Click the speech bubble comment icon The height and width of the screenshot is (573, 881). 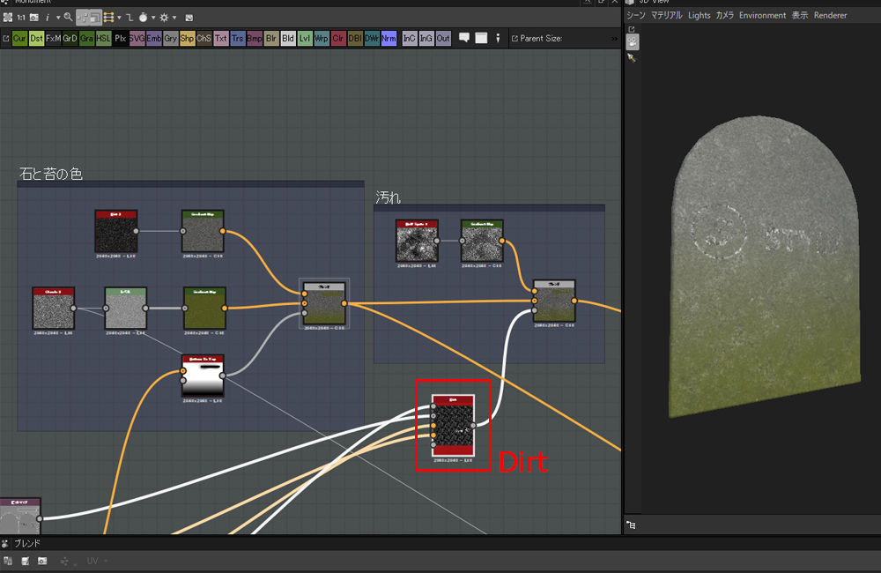click(x=464, y=38)
